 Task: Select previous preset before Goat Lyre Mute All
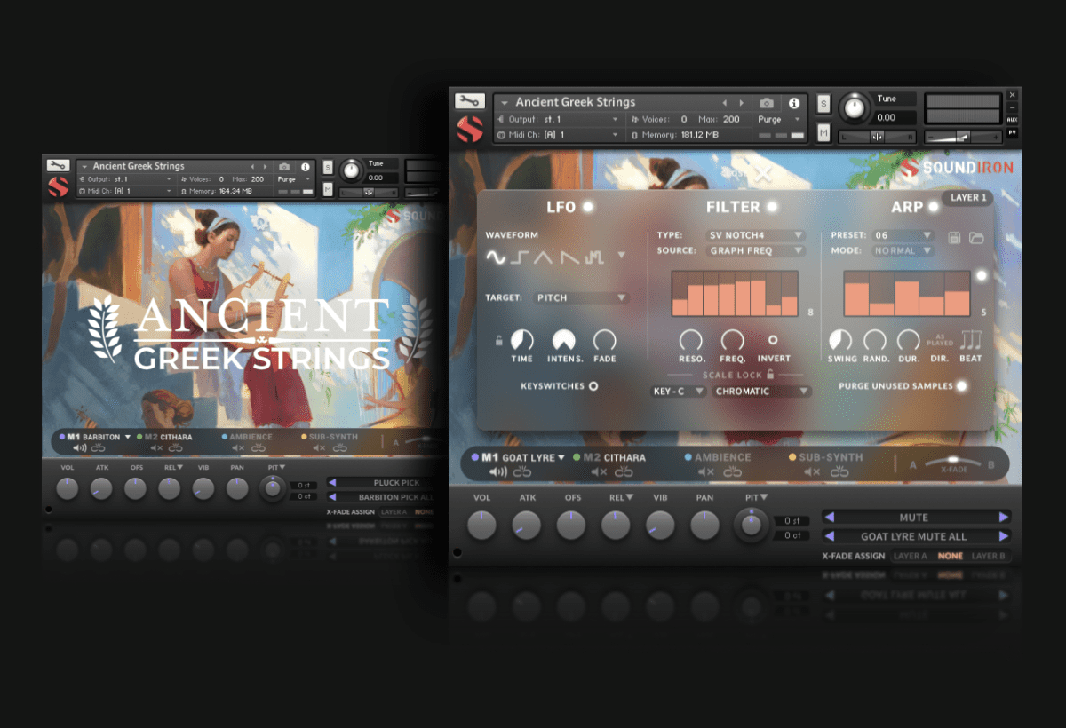coord(828,536)
